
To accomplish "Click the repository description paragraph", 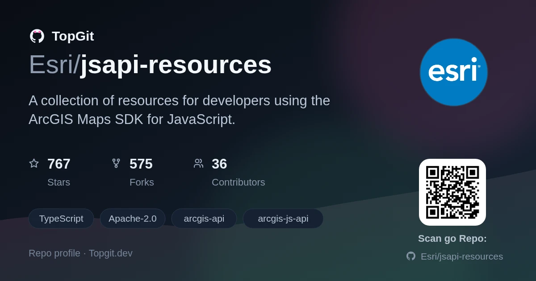I will point(179,110).
